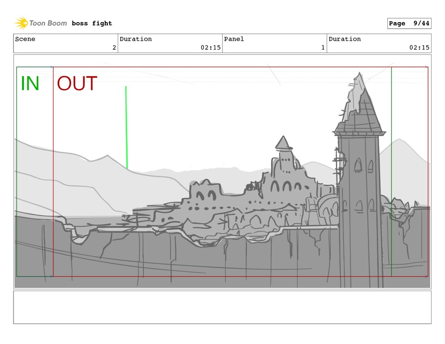Click the green 'IN' camera label
This screenshot has width=445, height=344.
pyautogui.click(x=30, y=83)
